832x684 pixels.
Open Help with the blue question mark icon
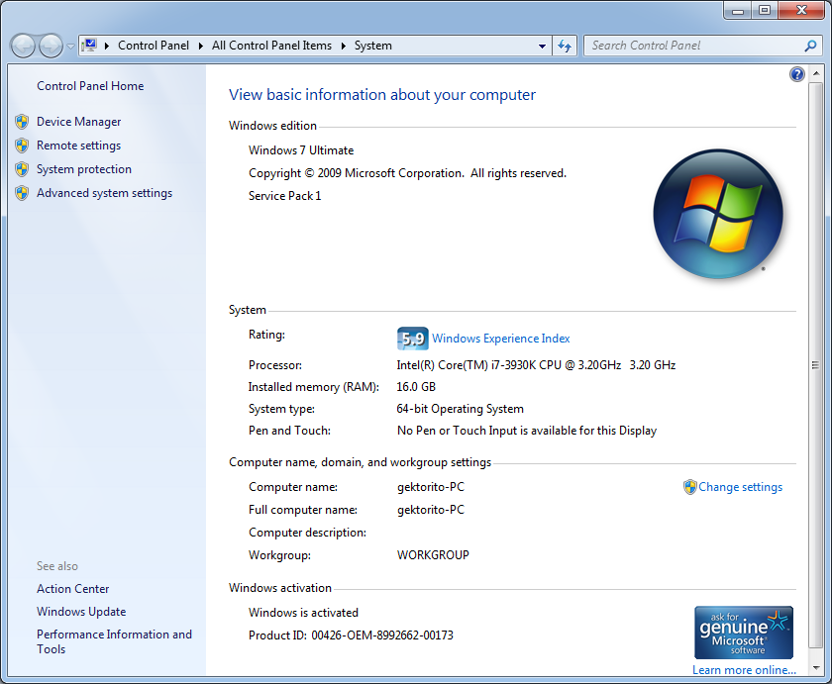(x=797, y=75)
